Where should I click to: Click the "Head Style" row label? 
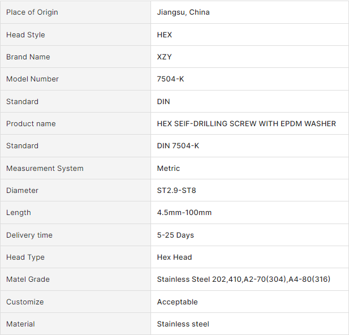25,35
